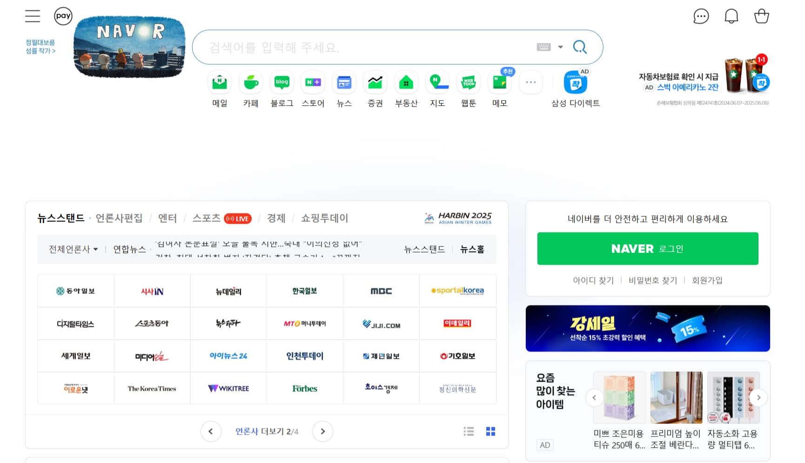Open the Mail (메일) shortcut icon
The width and height of the screenshot is (805, 463).
(220, 83)
